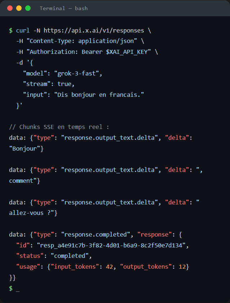Viewport: 230px width, 303px height.
Task: Click the curl command word
Action: [x=23, y=31]
